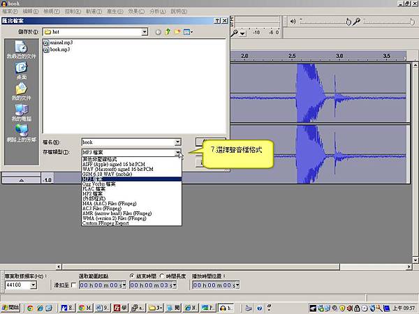Click the input meter microphone icon
The height and width of the screenshot is (314, 419).
[235, 33]
